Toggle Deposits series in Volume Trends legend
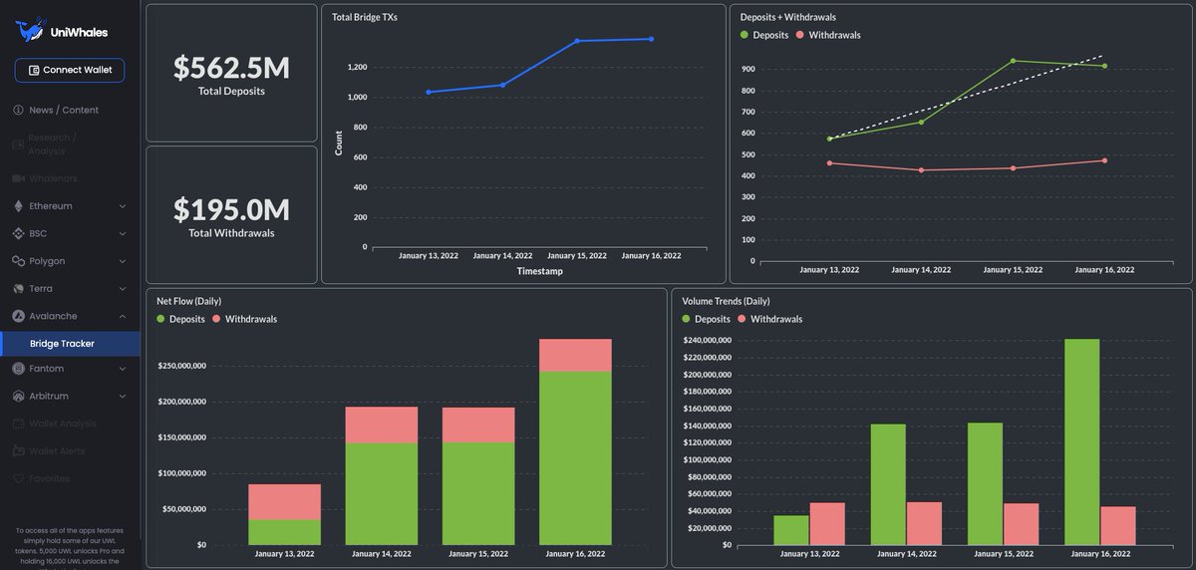The width and height of the screenshot is (1196, 570). [707, 319]
